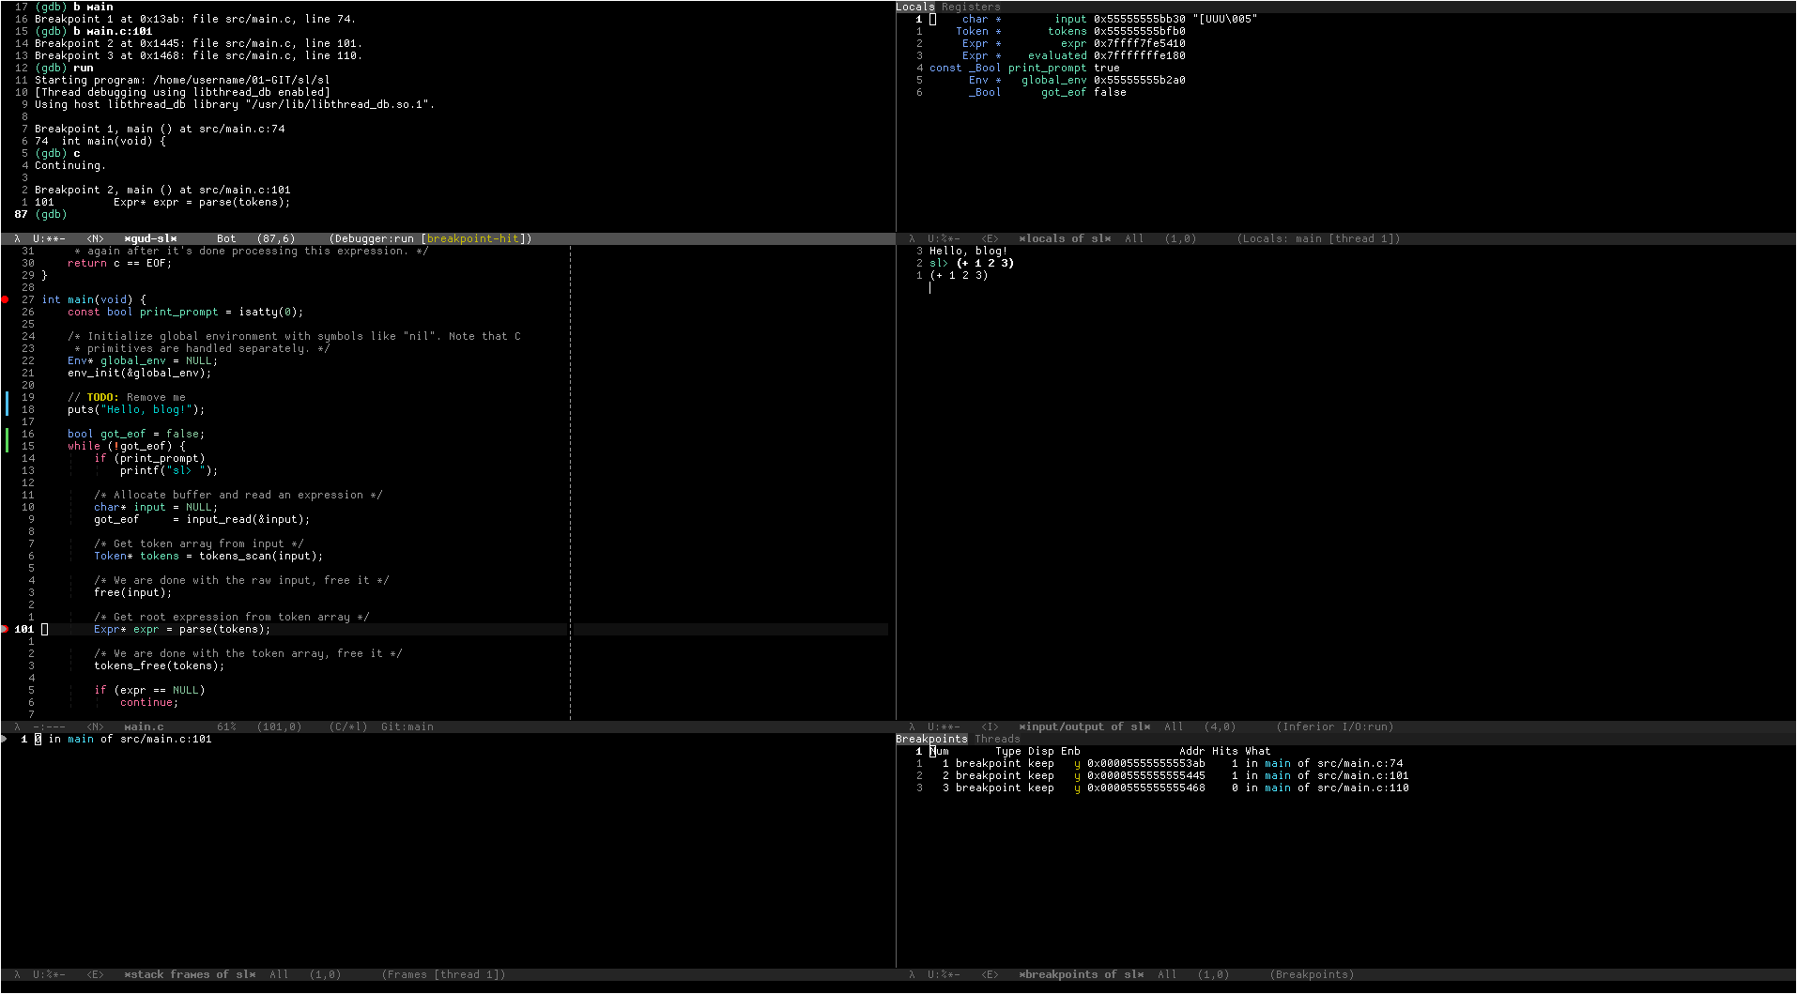Click the lambda icon in the *locals of sl* mode line
The width and height of the screenshot is (1797, 994).
(x=912, y=238)
